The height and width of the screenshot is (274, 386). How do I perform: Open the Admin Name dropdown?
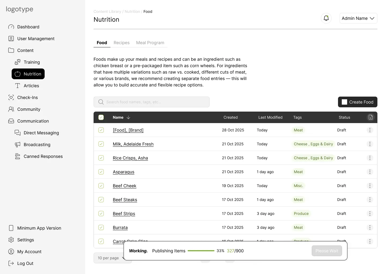coord(358,18)
